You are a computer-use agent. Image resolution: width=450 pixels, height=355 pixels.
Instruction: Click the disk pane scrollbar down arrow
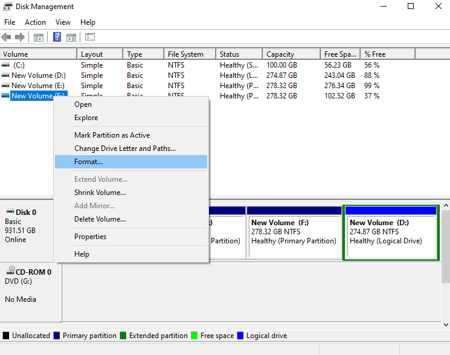[x=446, y=325]
